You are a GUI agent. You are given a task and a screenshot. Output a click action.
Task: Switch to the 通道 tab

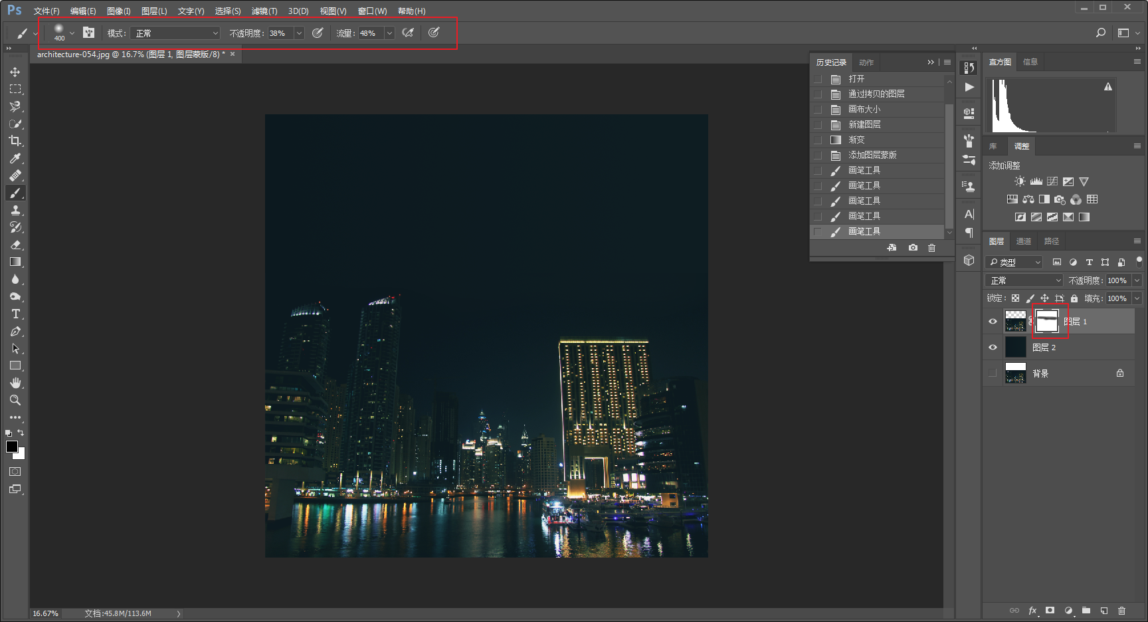click(1024, 241)
